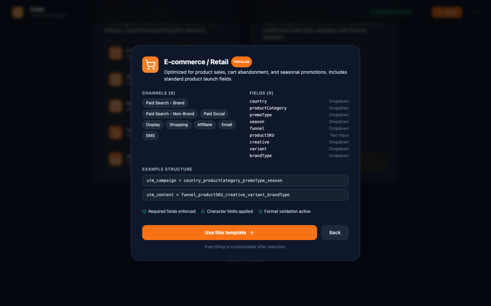Image resolution: width=491 pixels, height=306 pixels.
Task: Click the Format validation active check icon
Action: [x=261, y=211]
